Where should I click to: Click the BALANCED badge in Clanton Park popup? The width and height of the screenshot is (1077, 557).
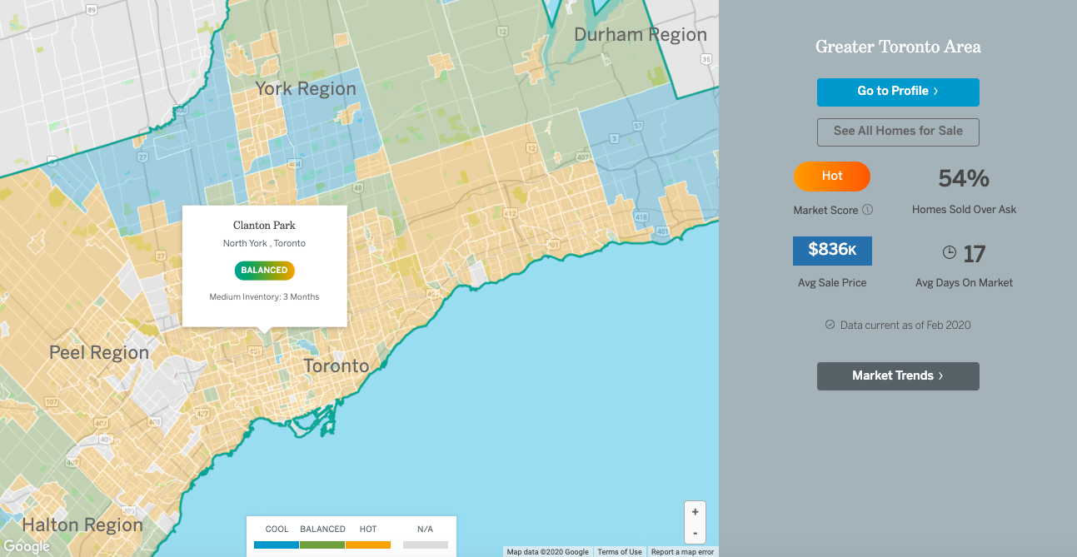point(264,271)
